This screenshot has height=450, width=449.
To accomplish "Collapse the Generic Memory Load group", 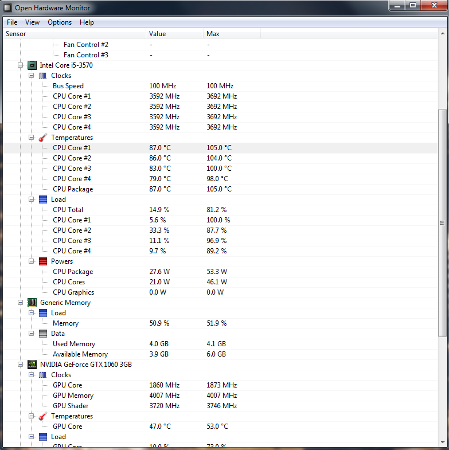I will 31,313.
